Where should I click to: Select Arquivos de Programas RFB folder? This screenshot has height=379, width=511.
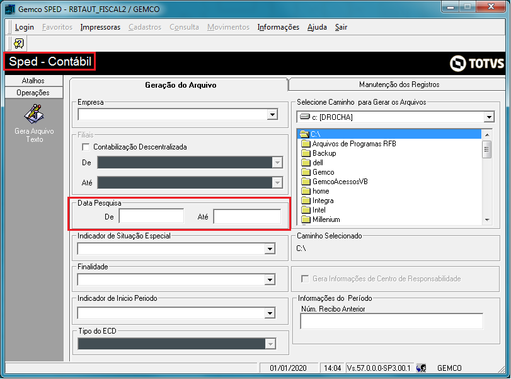[x=354, y=144]
